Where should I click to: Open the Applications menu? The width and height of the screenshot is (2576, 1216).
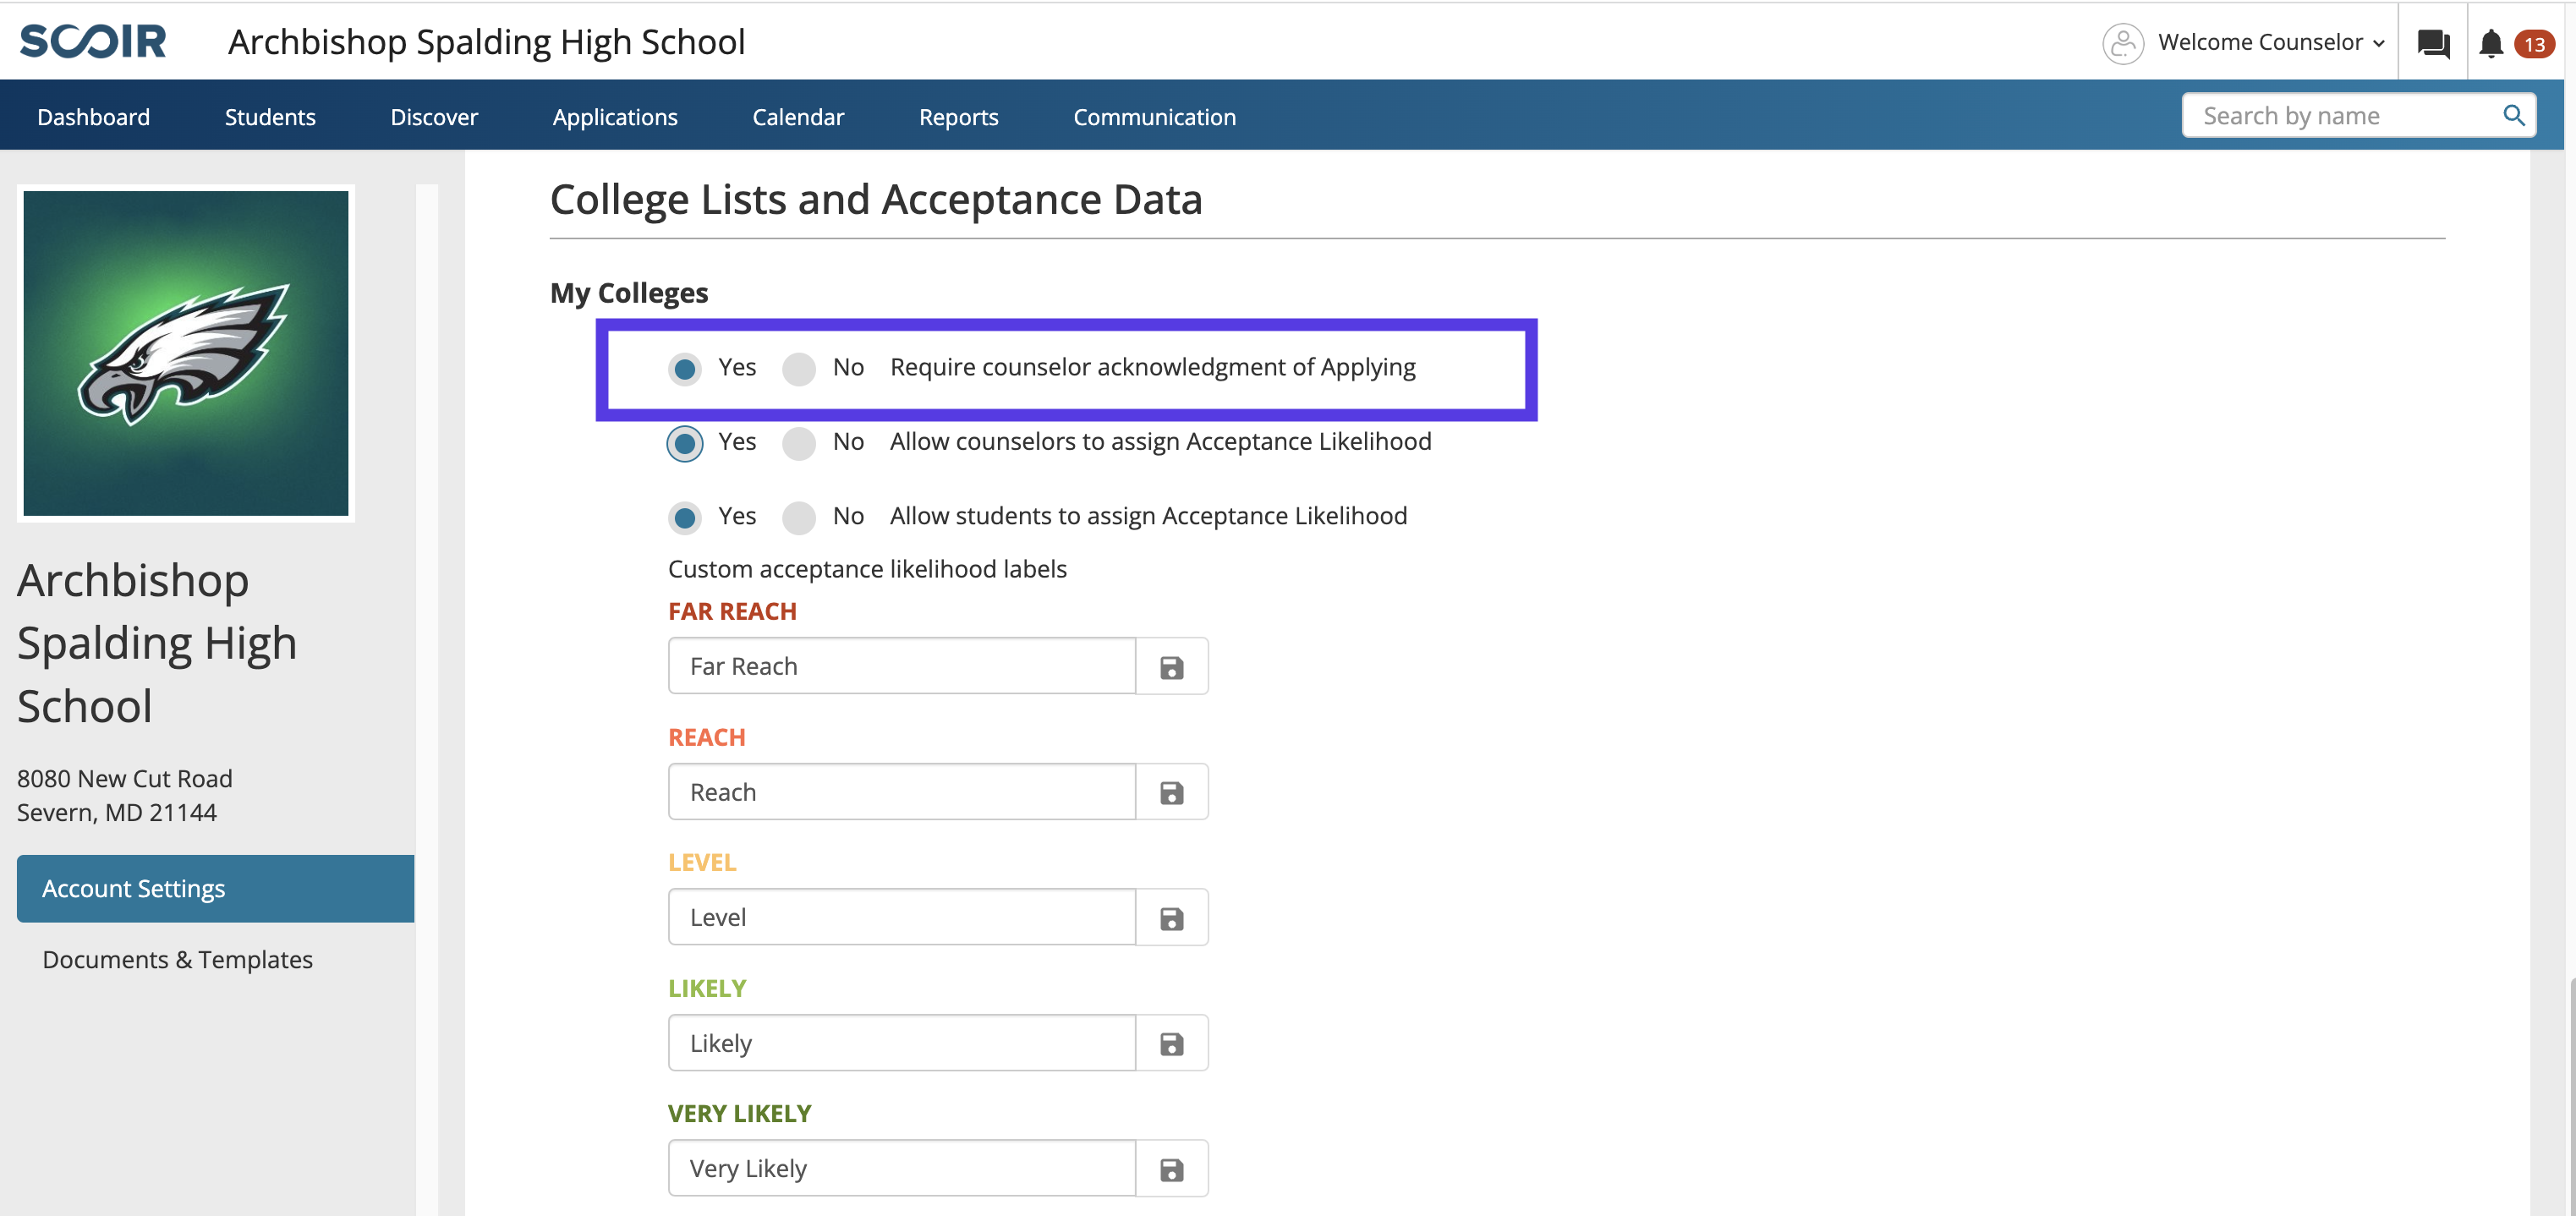tap(615, 117)
